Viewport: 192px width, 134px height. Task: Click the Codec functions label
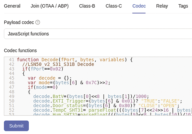(x=20, y=50)
